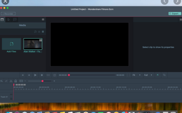
Task: Select the Alan Walker video thumbnail
Action: point(33,44)
